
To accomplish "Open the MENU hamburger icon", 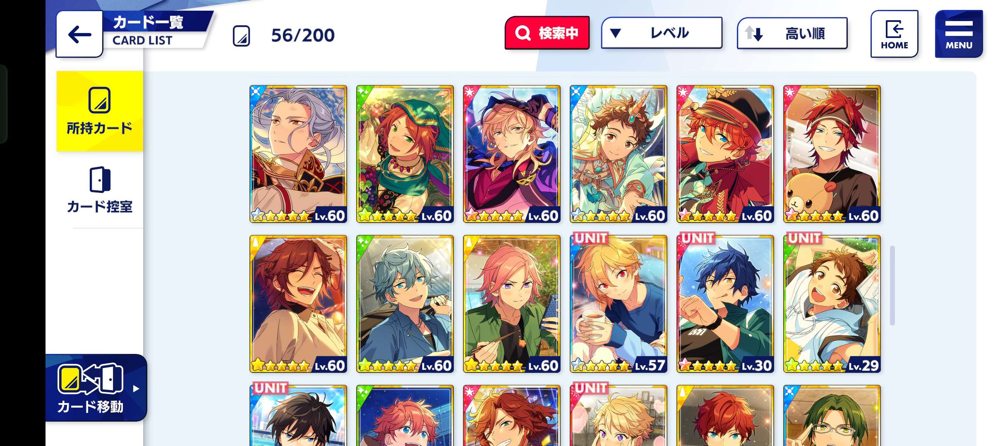I will [959, 34].
